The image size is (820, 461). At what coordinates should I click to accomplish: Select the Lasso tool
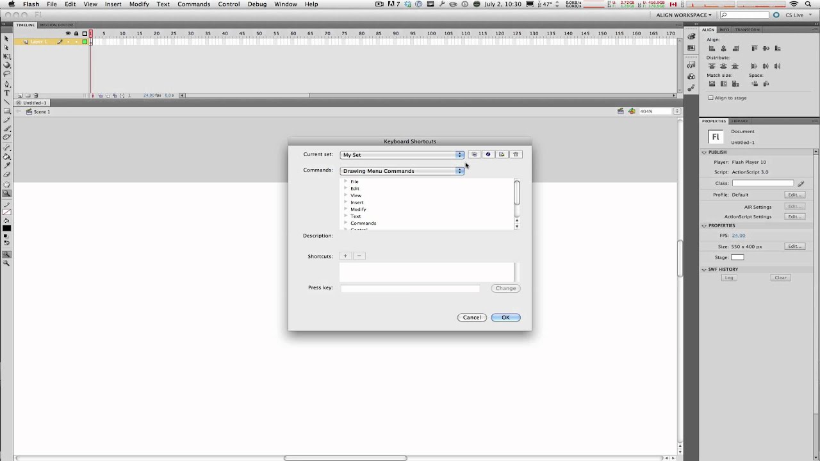[x=7, y=74]
